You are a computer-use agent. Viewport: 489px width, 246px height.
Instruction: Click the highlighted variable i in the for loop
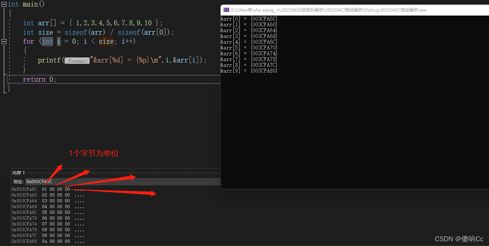[59, 42]
